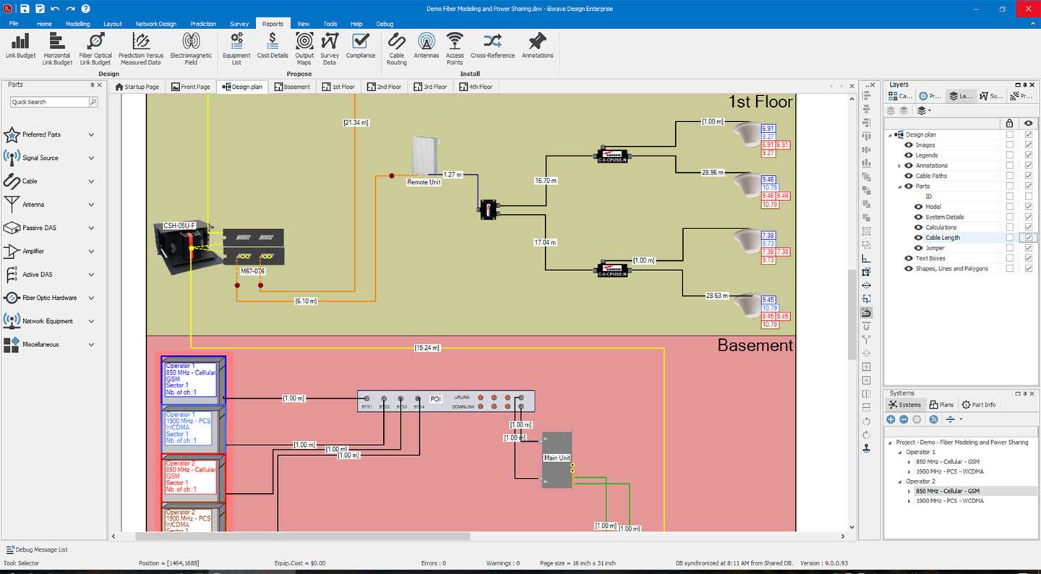Click the Save icon in title bar
The height and width of the screenshot is (574, 1041).
[x=25, y=9]
